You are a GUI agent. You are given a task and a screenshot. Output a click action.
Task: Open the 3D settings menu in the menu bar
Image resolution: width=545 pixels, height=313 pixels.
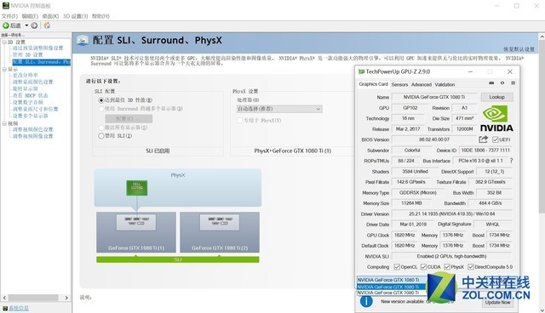[75, 16]
